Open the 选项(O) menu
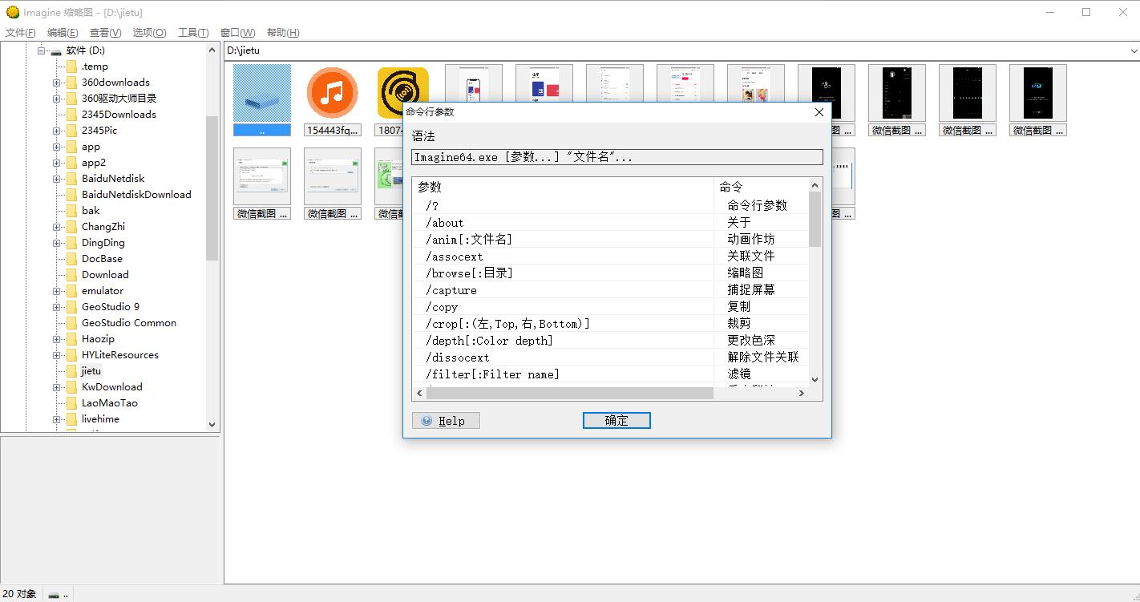Screen dimensions: 1140x602 click(x=149, y=33)
